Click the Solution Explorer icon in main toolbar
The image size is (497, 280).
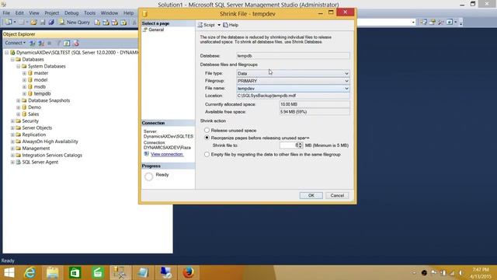(424, 22)
